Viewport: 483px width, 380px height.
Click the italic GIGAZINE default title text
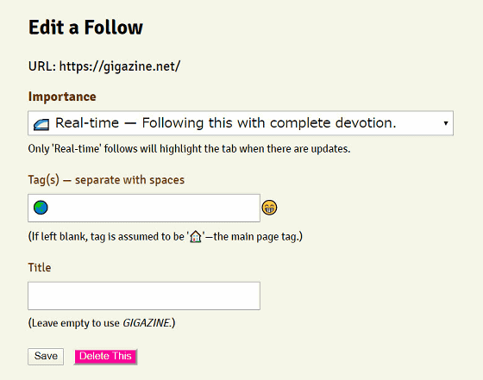pos(147,323)
